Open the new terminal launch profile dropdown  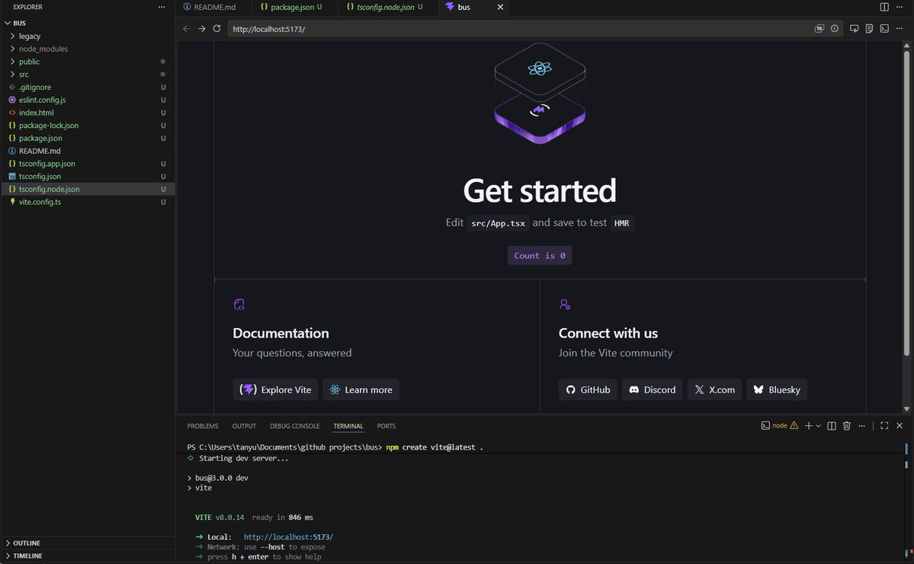point(819,426)
